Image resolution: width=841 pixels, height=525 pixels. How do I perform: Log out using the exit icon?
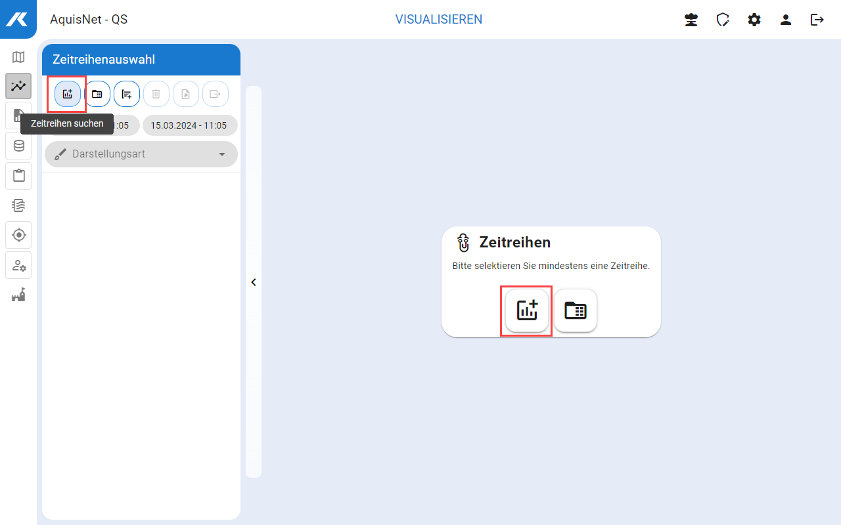click(x=817, y=20)
